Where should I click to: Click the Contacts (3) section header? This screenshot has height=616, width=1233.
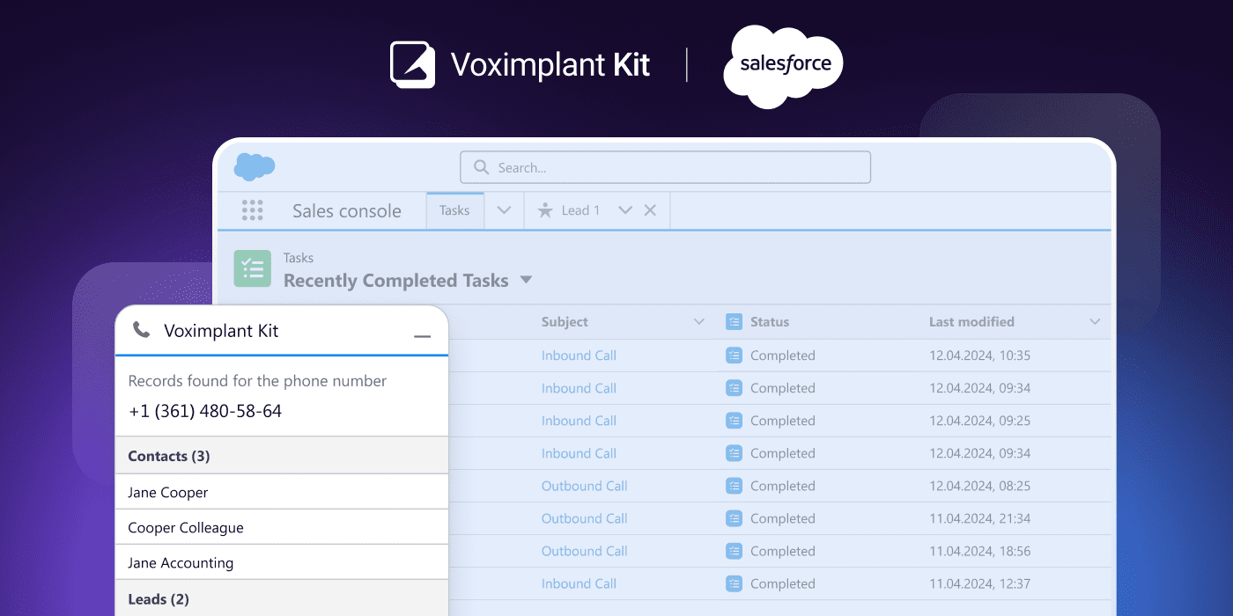tap(282, 456)
